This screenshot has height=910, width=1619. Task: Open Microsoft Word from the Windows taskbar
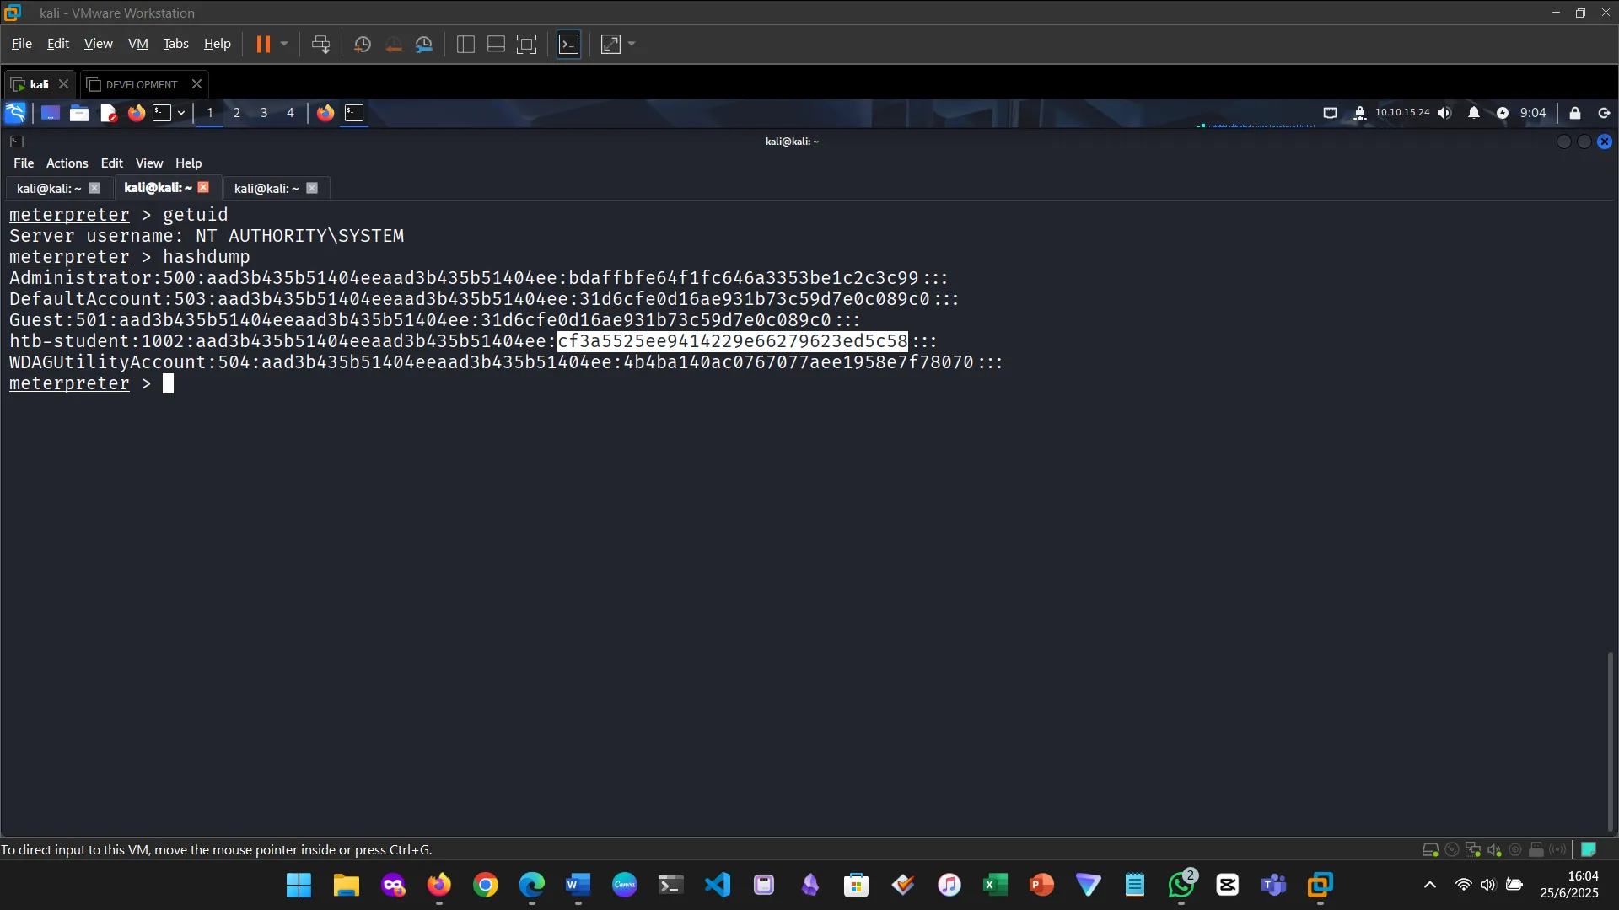coord(578,886)
